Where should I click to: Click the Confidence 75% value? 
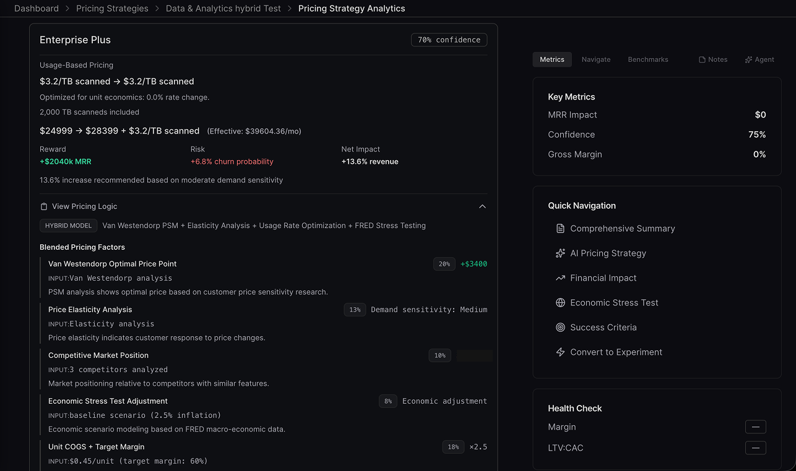pyautogui.click(x=758, y=135)
